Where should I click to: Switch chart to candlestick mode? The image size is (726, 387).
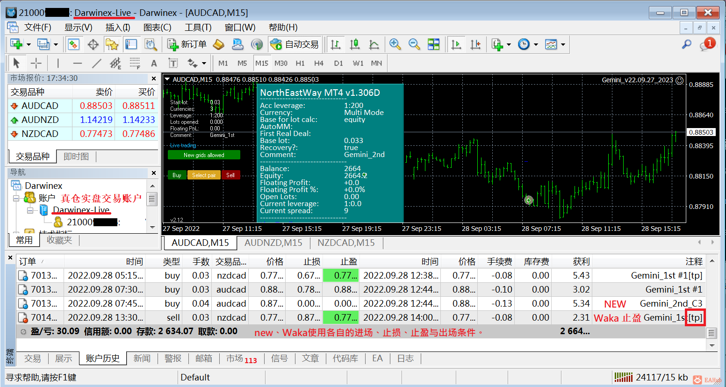[355, 44]
